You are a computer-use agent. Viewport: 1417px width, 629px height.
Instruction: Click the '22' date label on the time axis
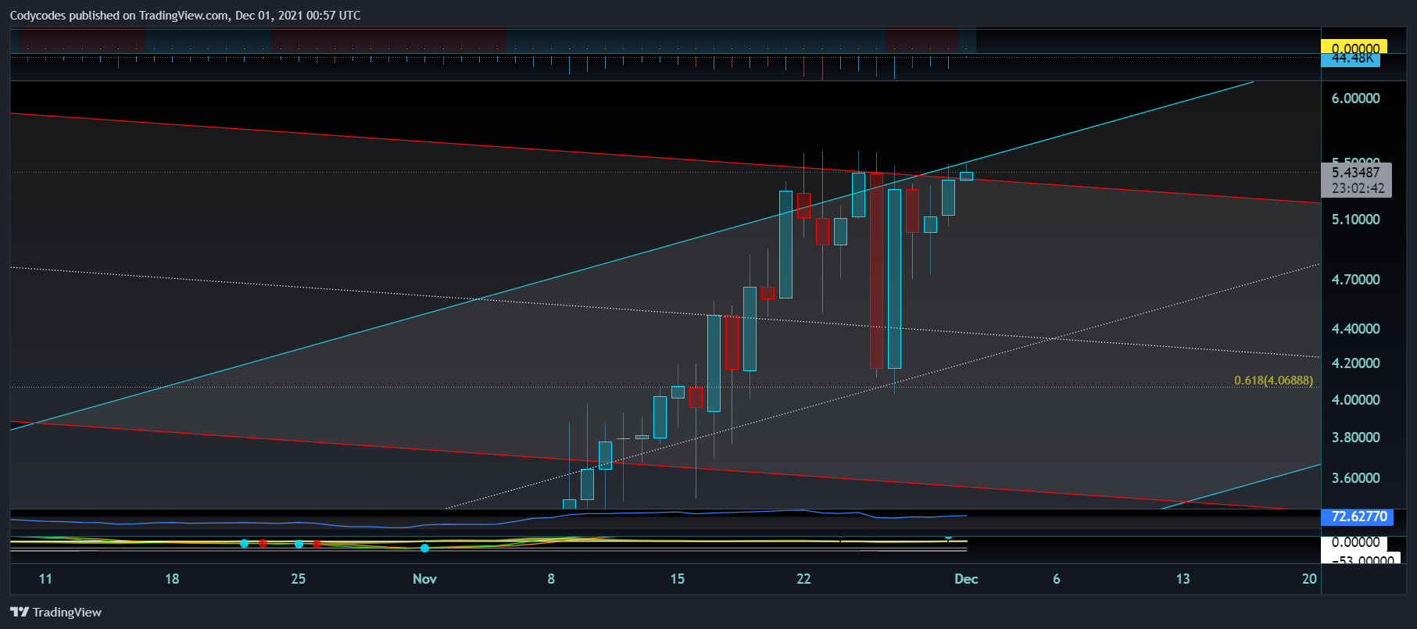(x=803, y=579)
